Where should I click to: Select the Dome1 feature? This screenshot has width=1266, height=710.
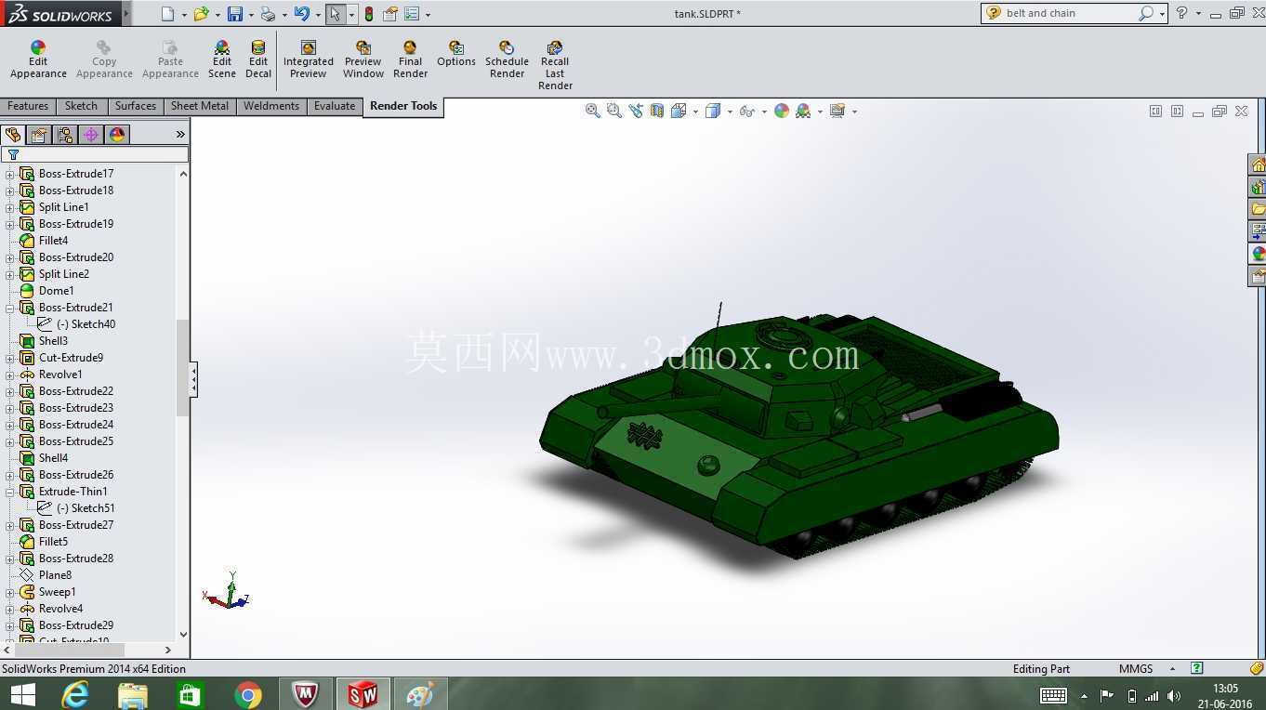pyautogui.click(x=56, y=291)
